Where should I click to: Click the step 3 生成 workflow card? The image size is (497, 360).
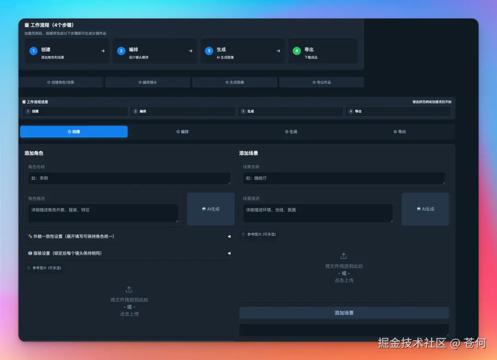pyautogui.click(x=243, y=51)
